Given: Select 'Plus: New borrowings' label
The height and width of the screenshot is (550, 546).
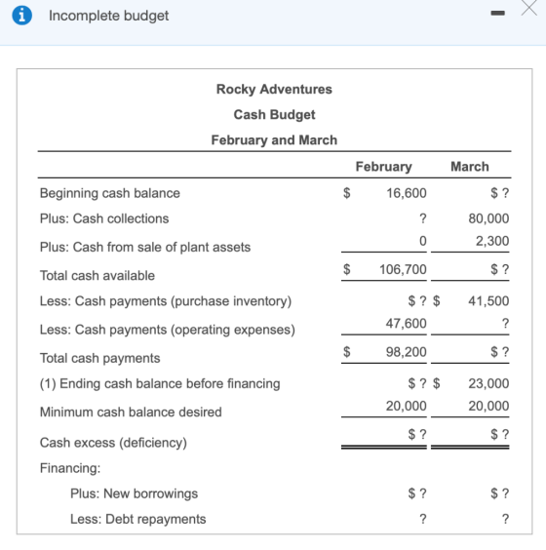Looking at the screenshot, I should (134, 493).
